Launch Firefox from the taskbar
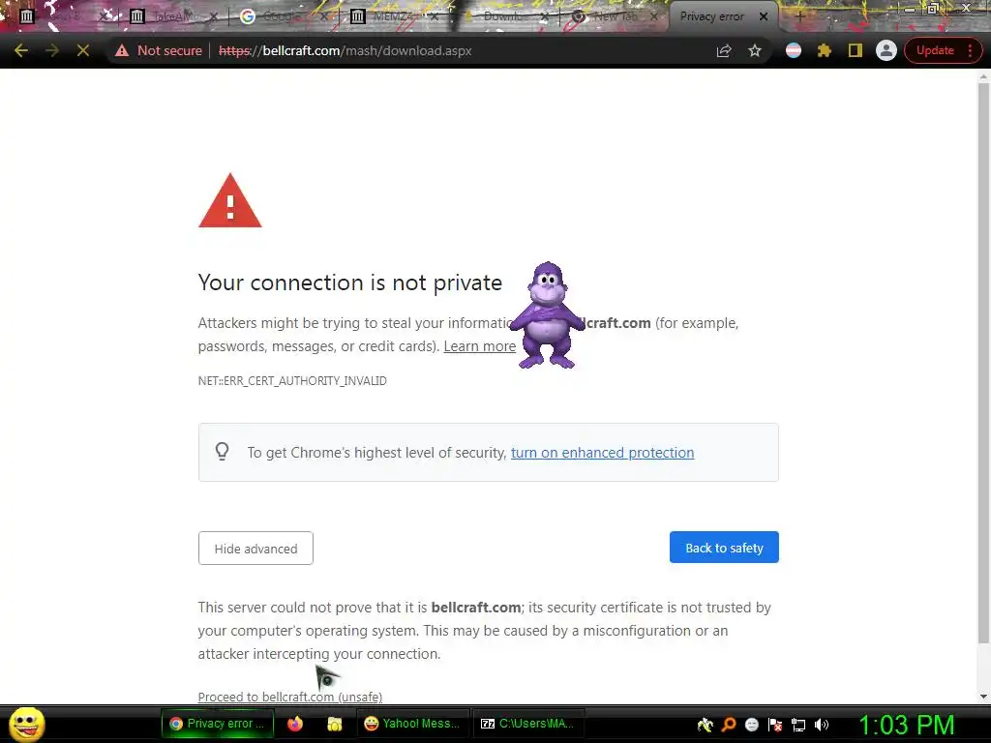This screenshot has width=991, height=743. (x=295, y=724)
